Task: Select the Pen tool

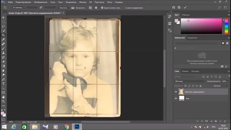Action: pyautogui.click(x=3, y=79)
